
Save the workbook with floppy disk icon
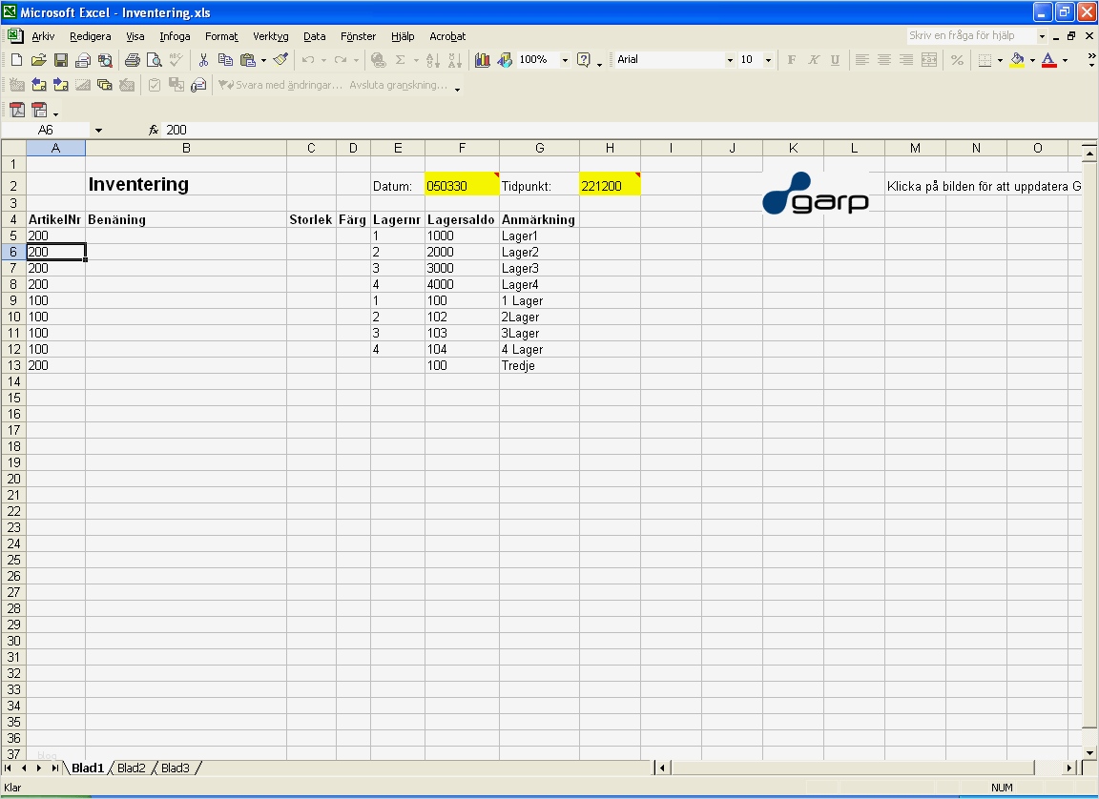click(61, 60)
